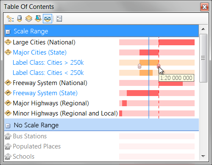Click the scrollbar up arrow
Screen dimensions: 212x165
click(x=203, y=29)
